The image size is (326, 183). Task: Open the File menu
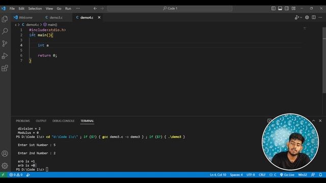tap(12, 9)
